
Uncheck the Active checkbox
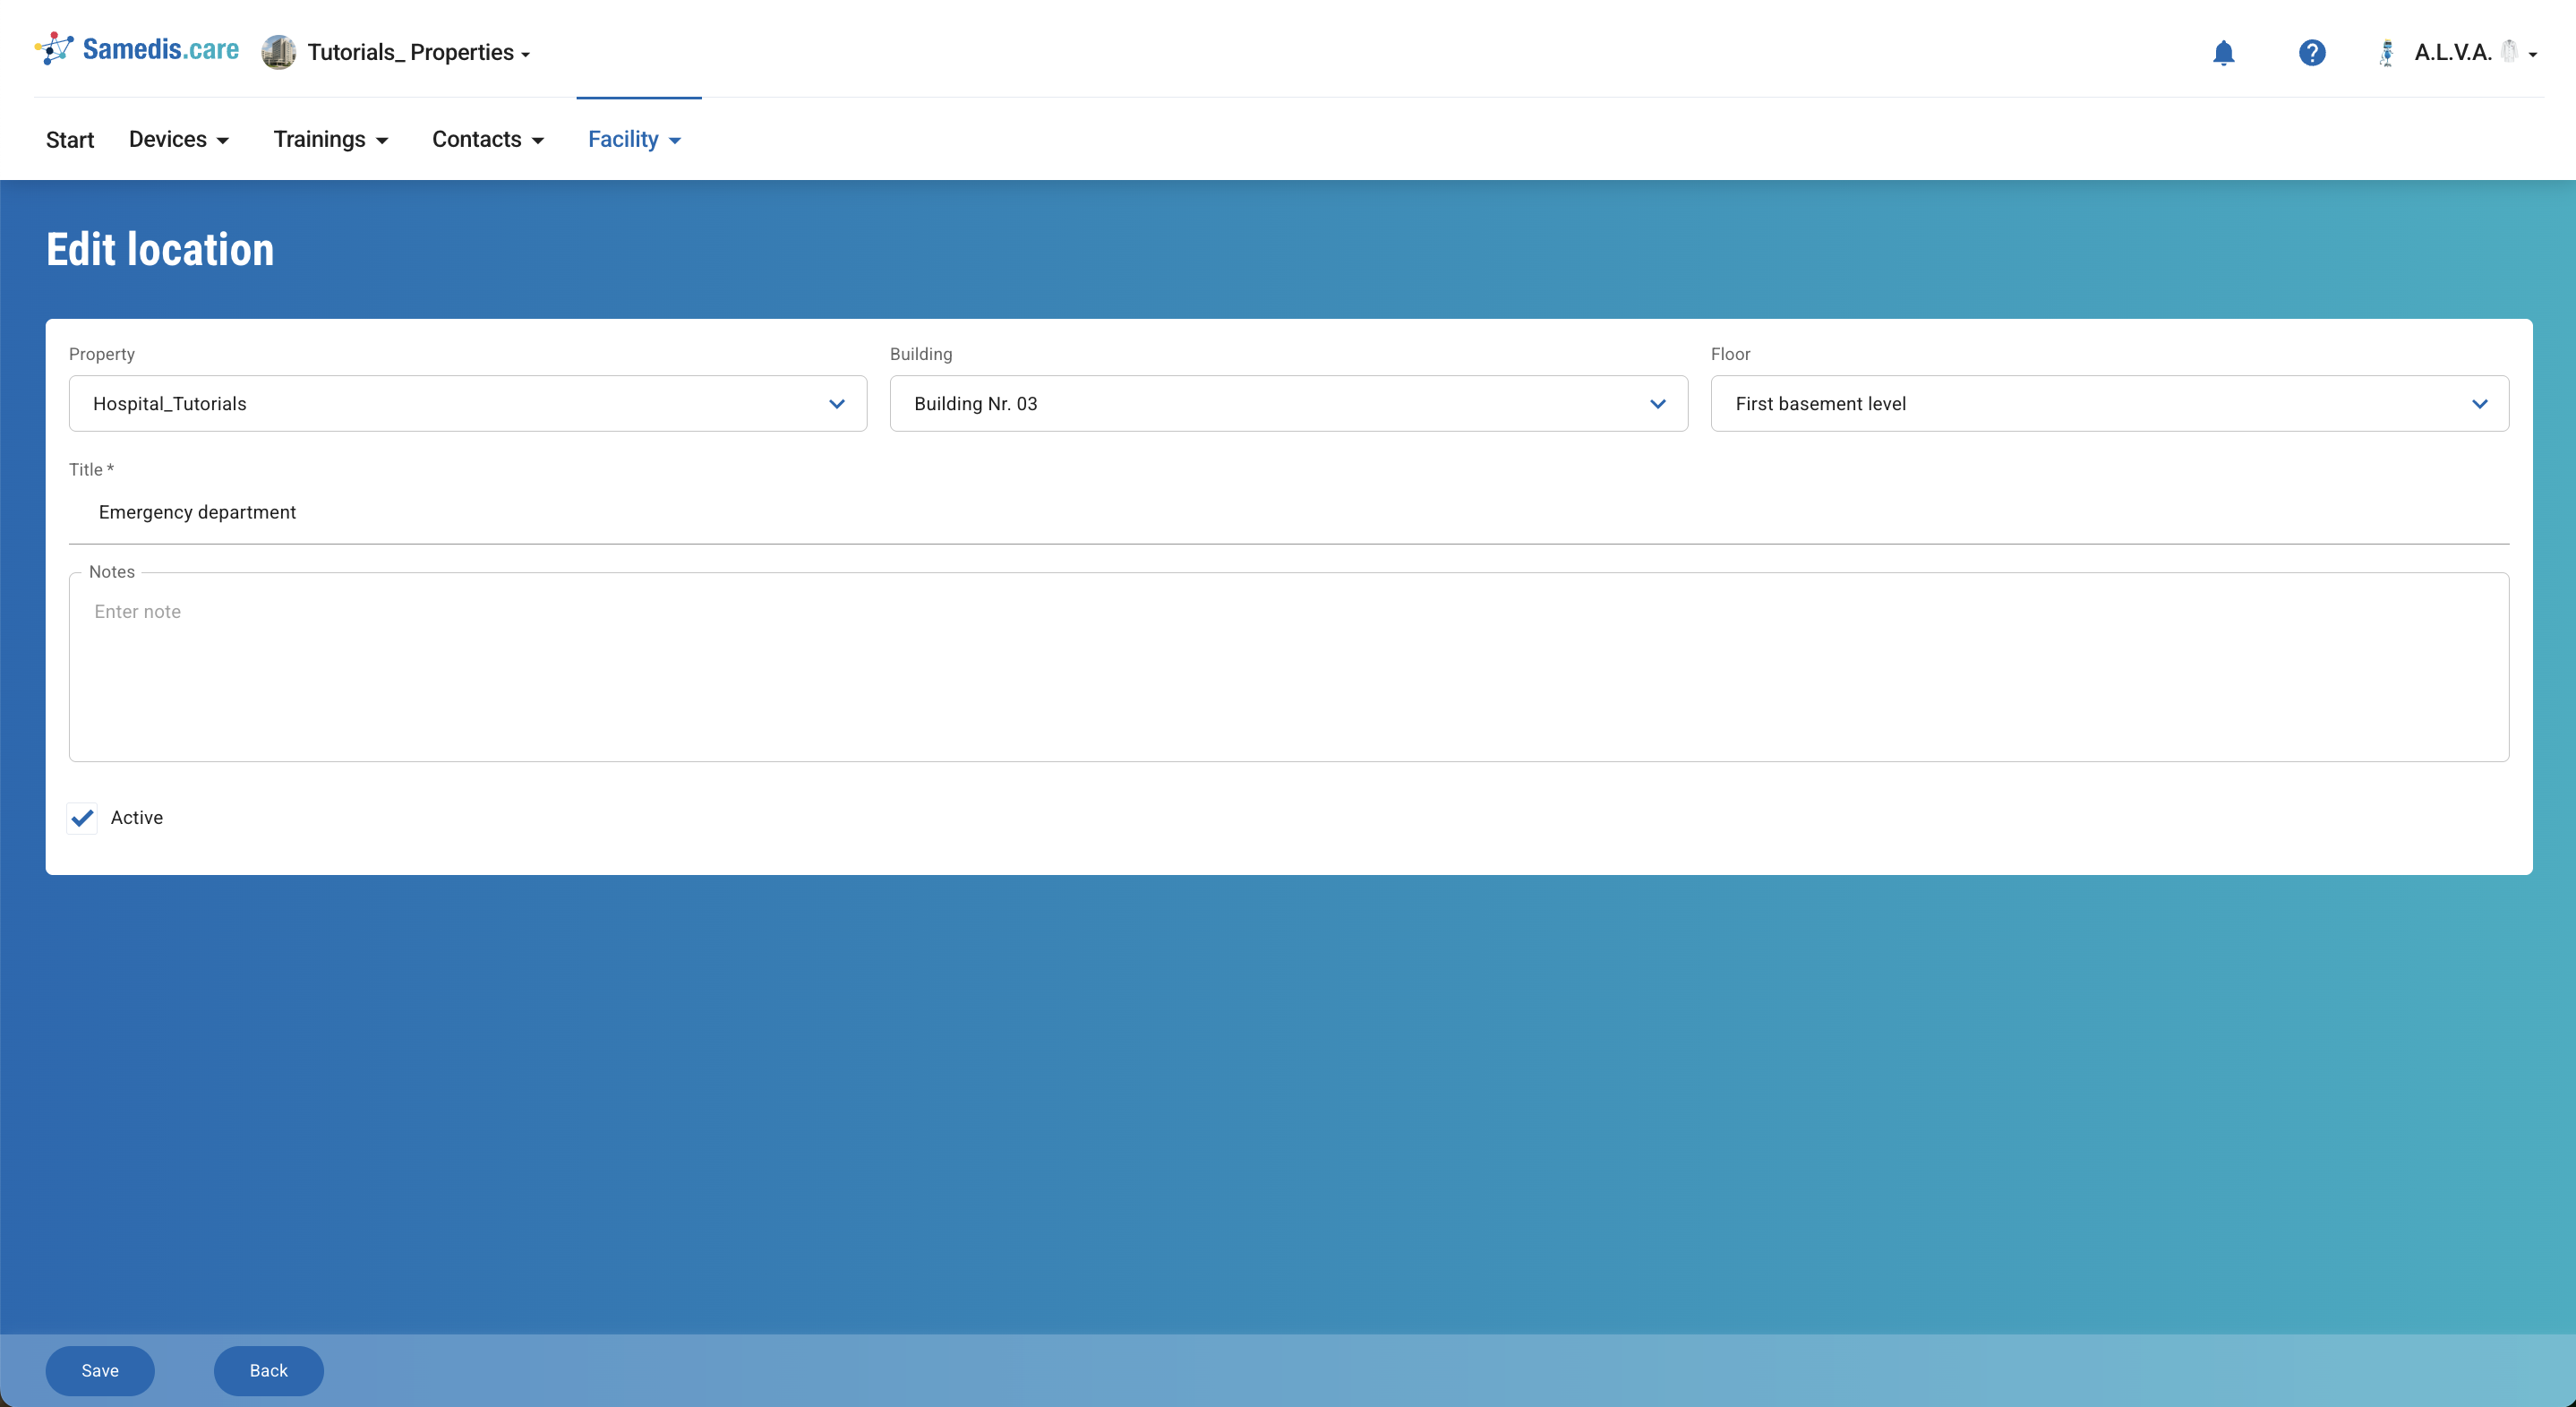[x=83, y=818]
